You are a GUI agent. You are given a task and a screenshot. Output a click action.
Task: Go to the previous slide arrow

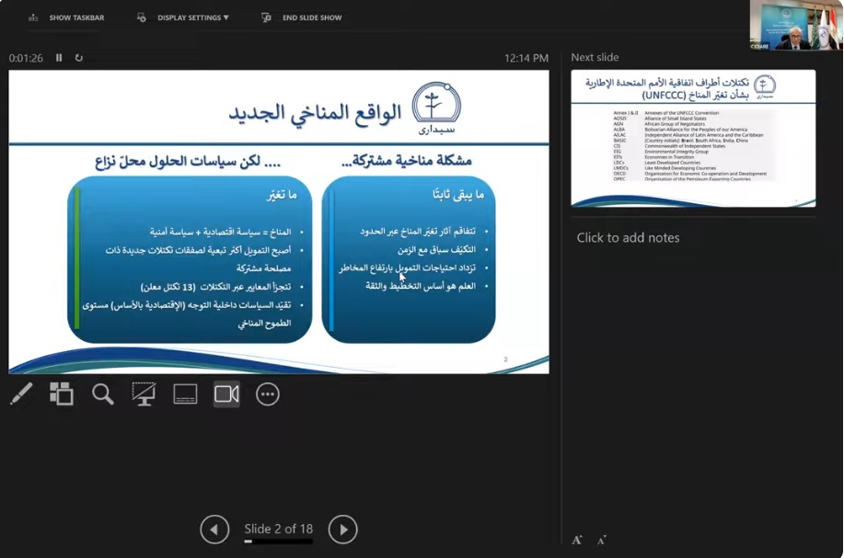[x=214, y=530]
